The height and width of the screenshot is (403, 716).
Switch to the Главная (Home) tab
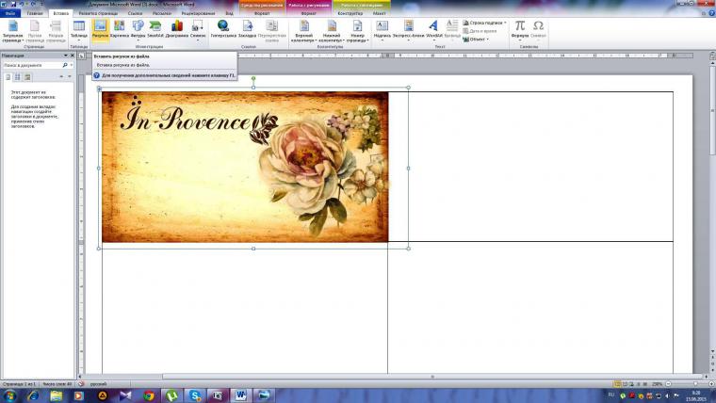point(35,13)
